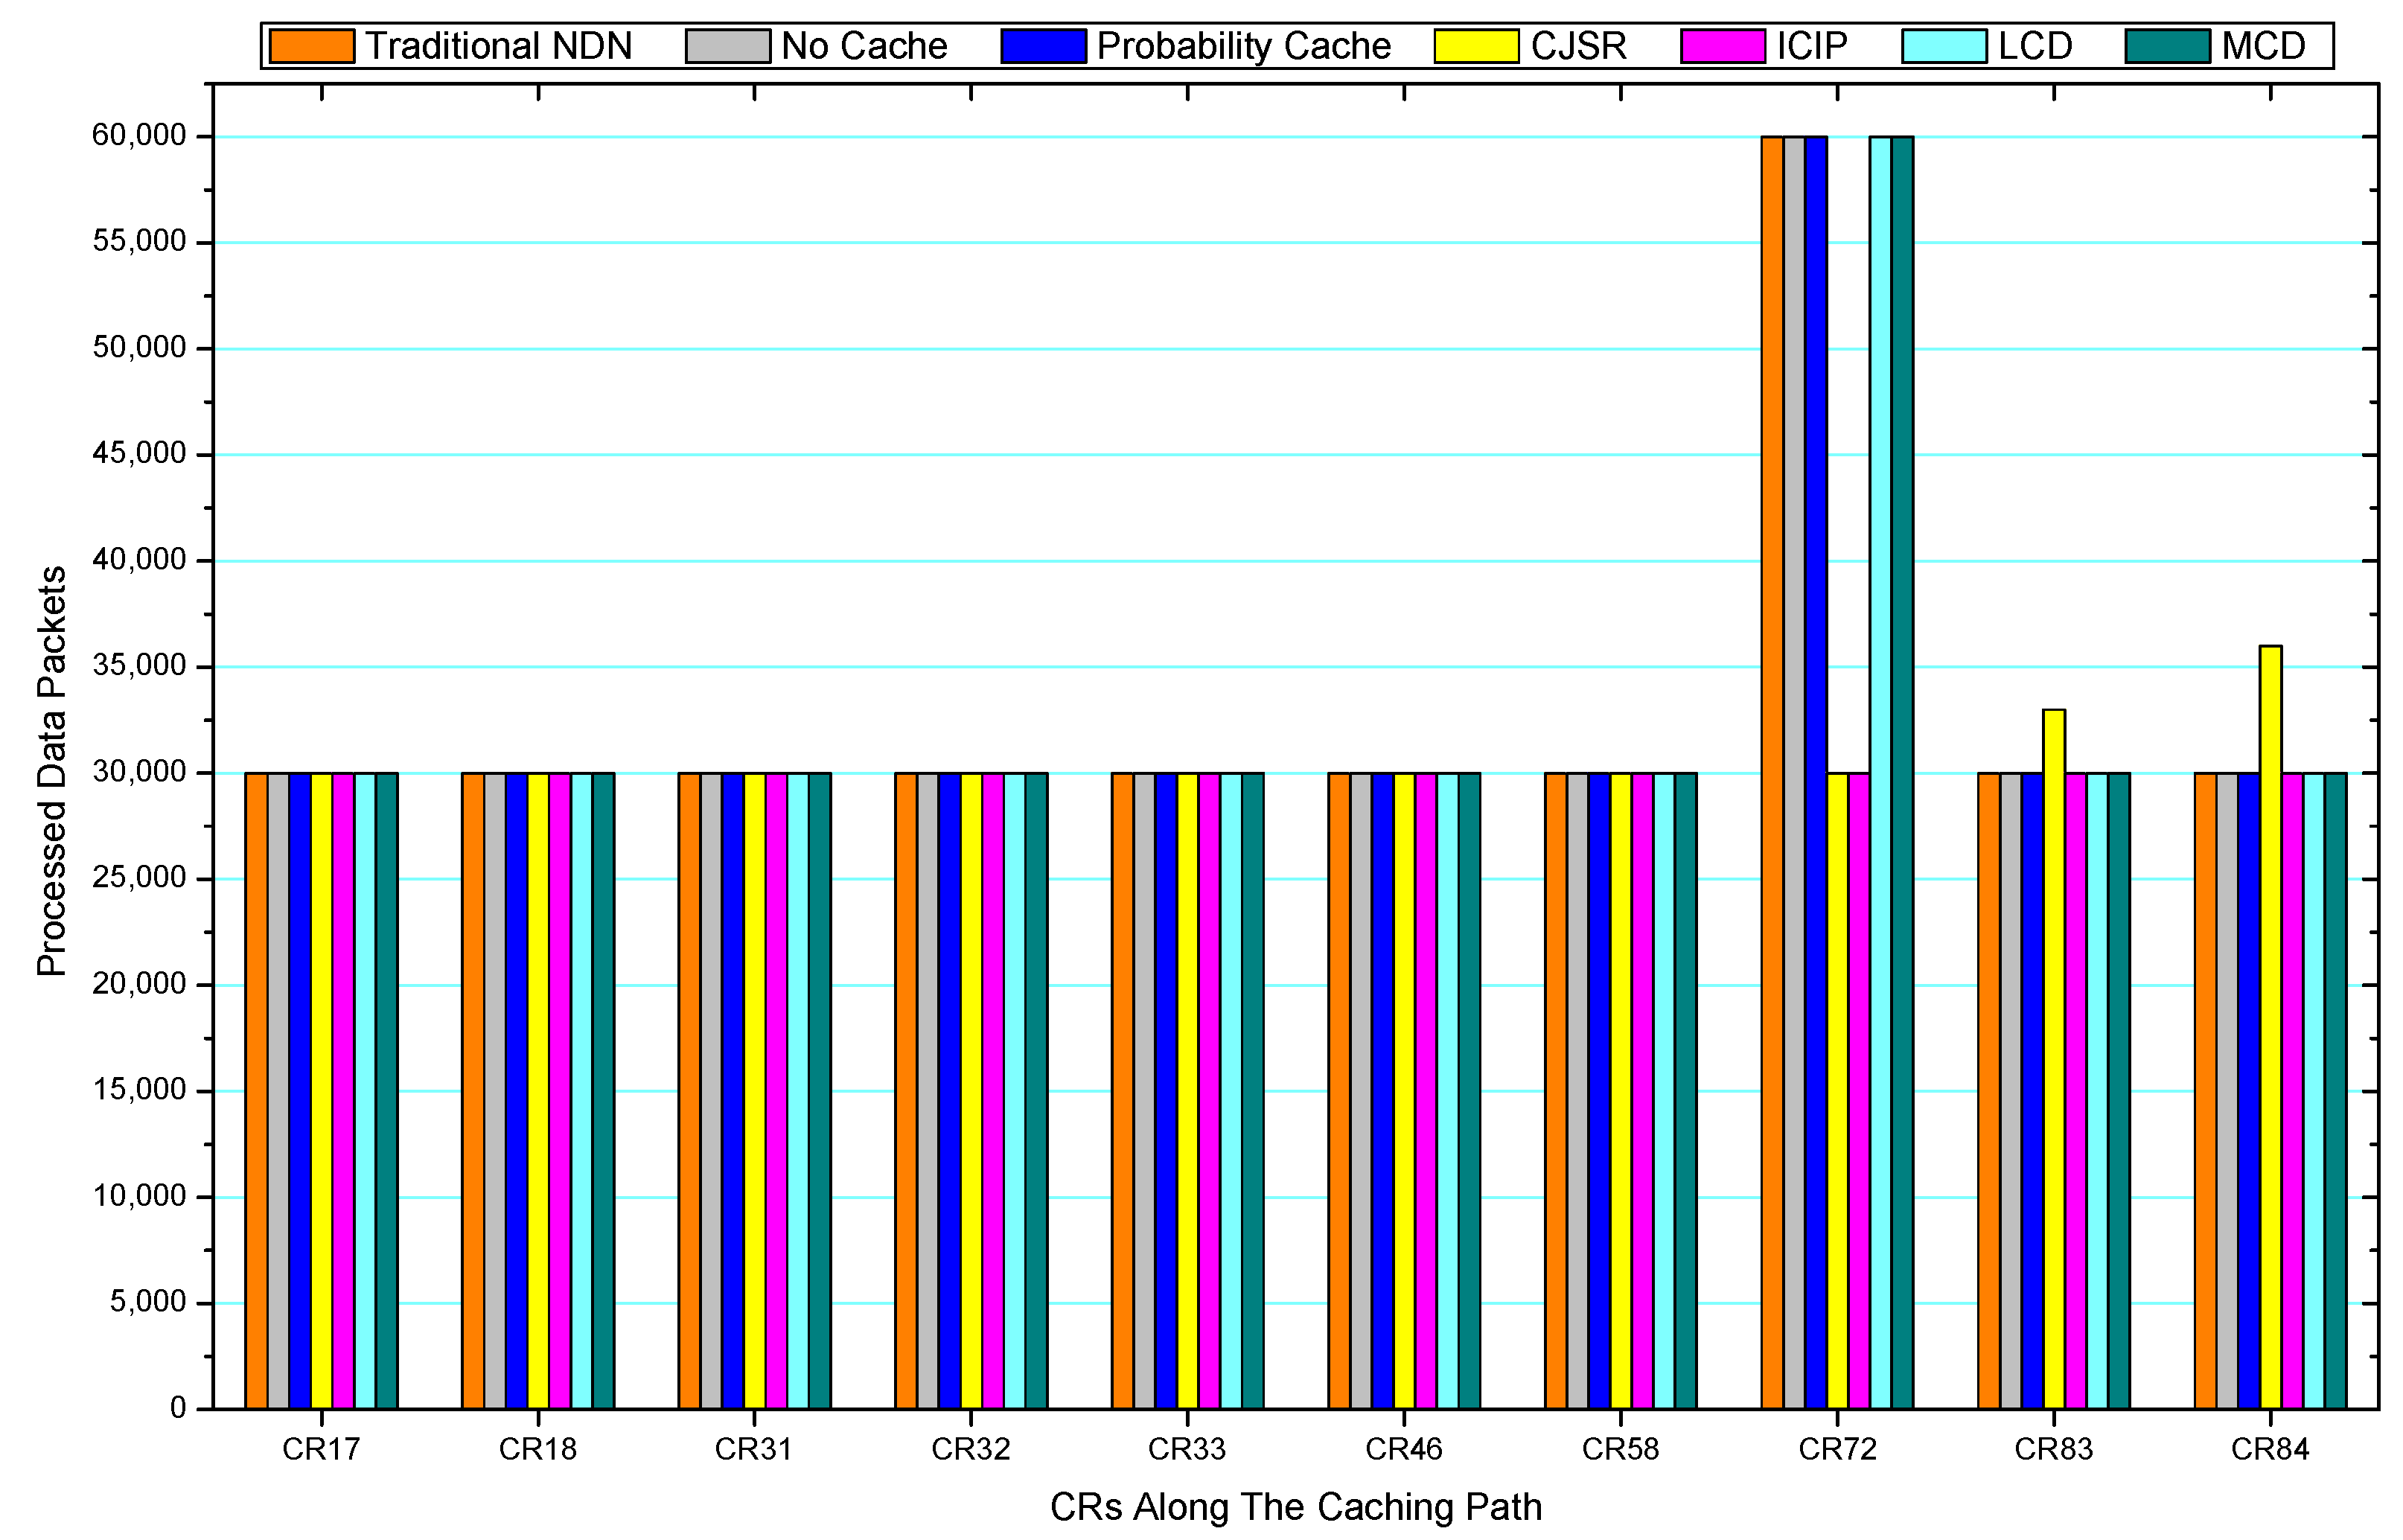The height and width of the screenshot is (1540, 2403).
Task: Click the teal MCD legend swatch
Action: pyautogui.click(x=2167, y=46)
